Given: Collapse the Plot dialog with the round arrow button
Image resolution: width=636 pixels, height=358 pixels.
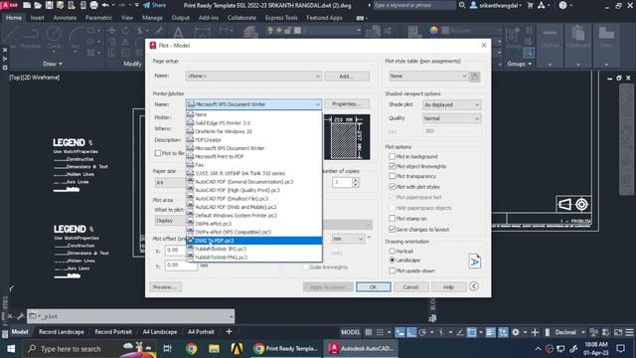Looking at the screenshot, I should click(474, 286).
